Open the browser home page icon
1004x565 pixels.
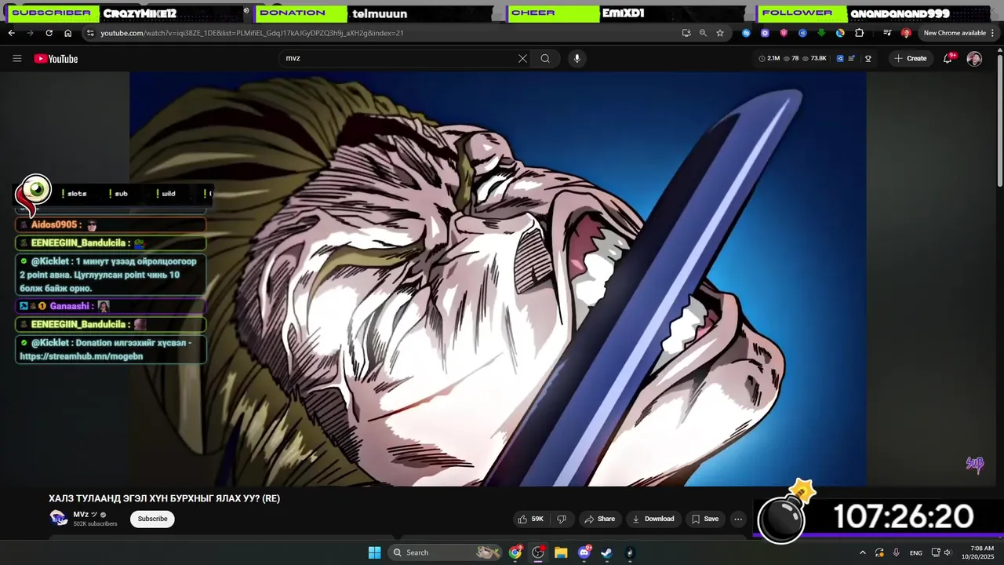point(67,33)
